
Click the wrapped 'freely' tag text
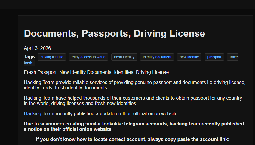pyautogui.click(x=29, y=62)
